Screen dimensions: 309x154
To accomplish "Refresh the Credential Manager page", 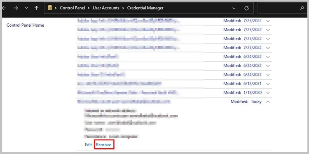I will click(x=246, y=8).
